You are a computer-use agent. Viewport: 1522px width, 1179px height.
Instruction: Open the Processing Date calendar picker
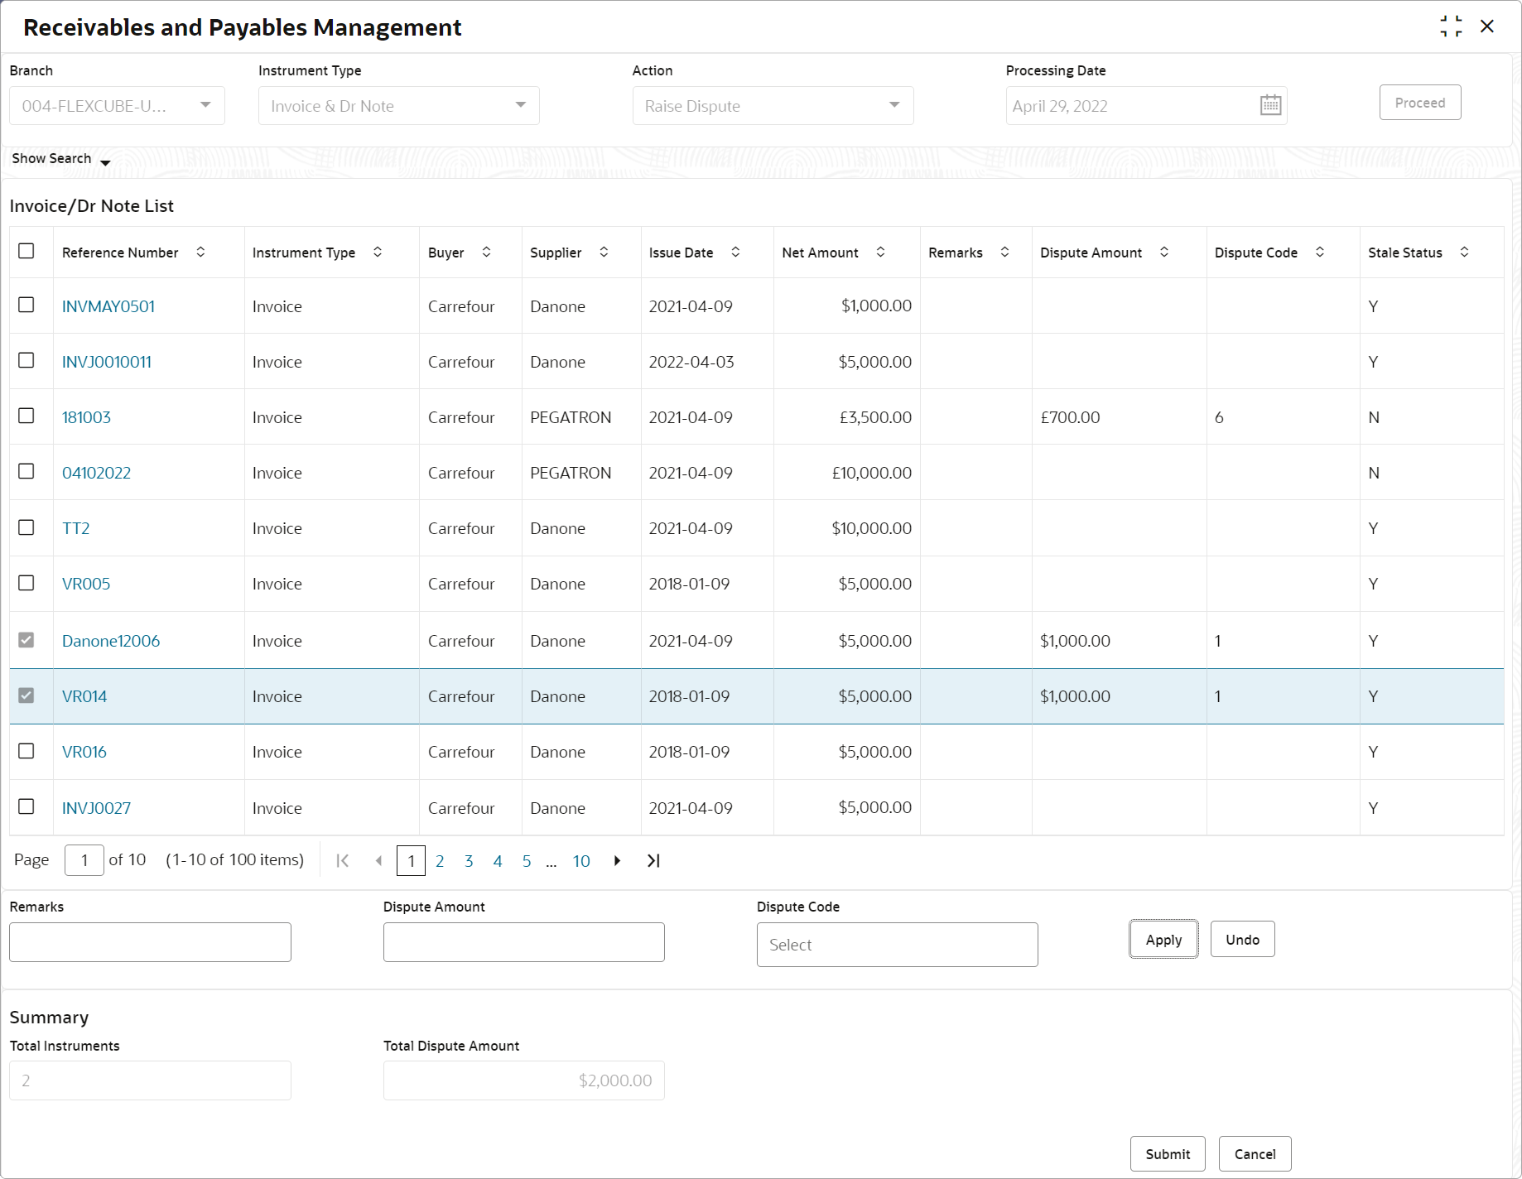coord(1270,105)
